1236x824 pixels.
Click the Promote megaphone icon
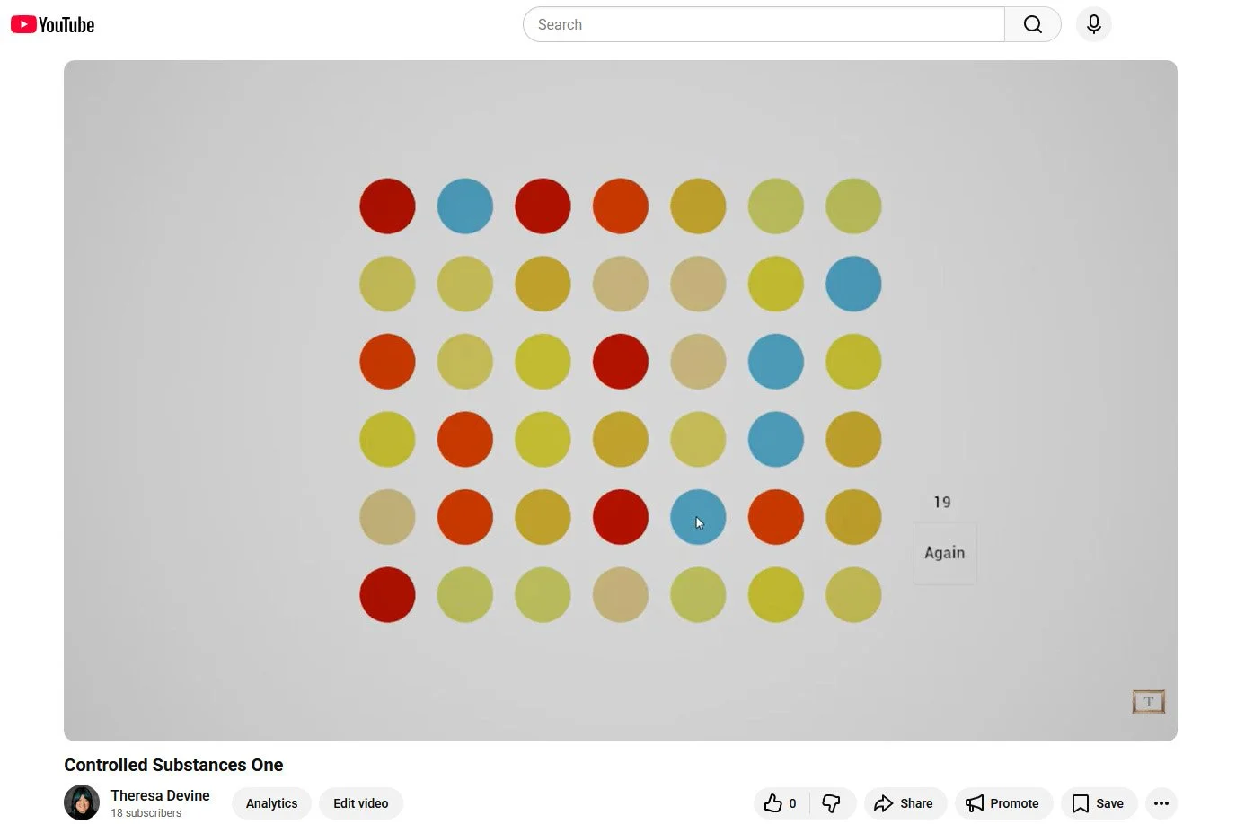(975, 803)
